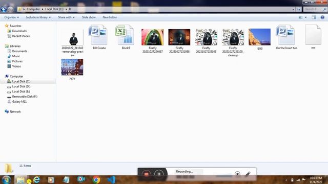
Task: Select Local Disk (E:)
Action: (x=21, y=91)
